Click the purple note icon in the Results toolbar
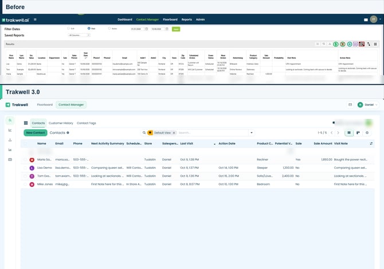The width and height of the screenshot is (384, 269). coord(355,44)
